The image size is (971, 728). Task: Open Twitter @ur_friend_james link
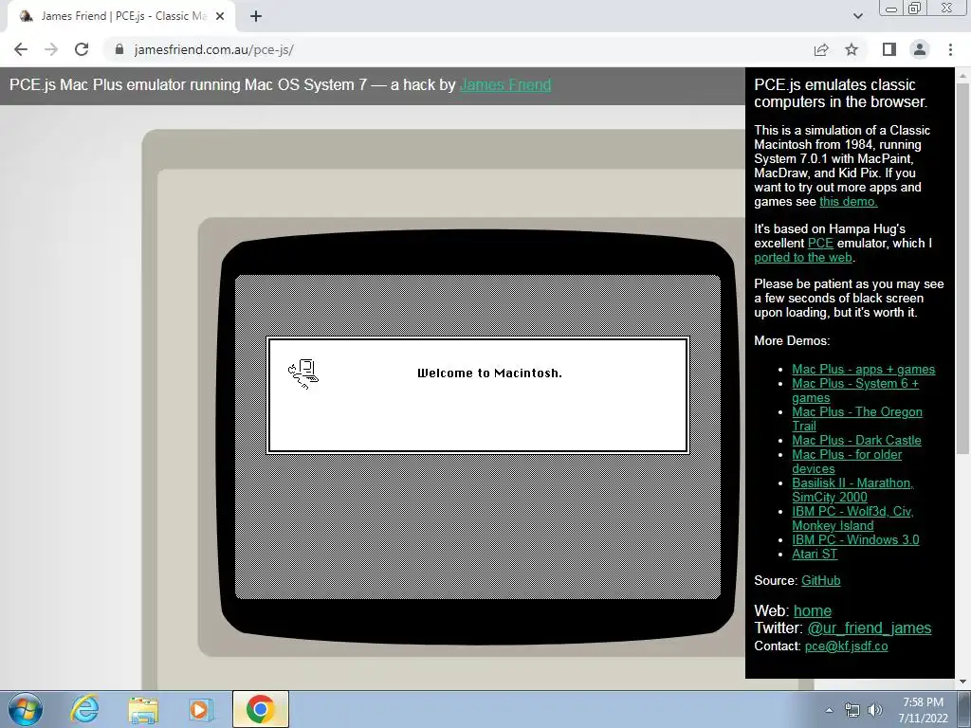coord(869,628)
